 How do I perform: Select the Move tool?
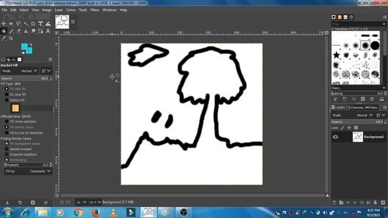point(4,24)
